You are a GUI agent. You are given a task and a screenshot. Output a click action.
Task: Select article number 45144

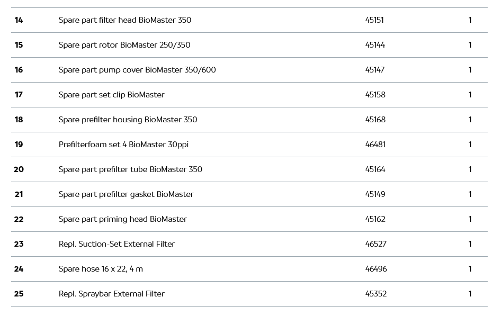pos(375,45)
